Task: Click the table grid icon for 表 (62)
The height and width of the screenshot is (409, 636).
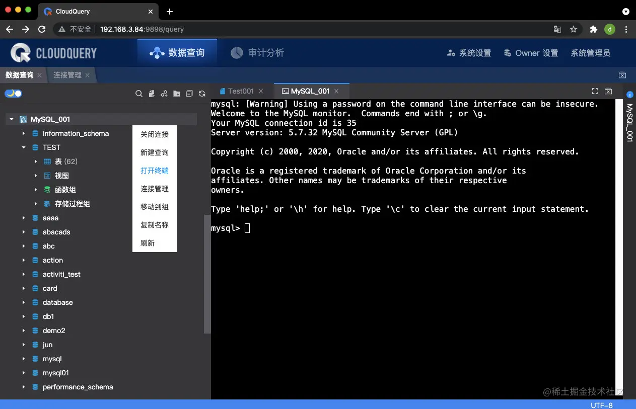Action: (x=47, y=161)
